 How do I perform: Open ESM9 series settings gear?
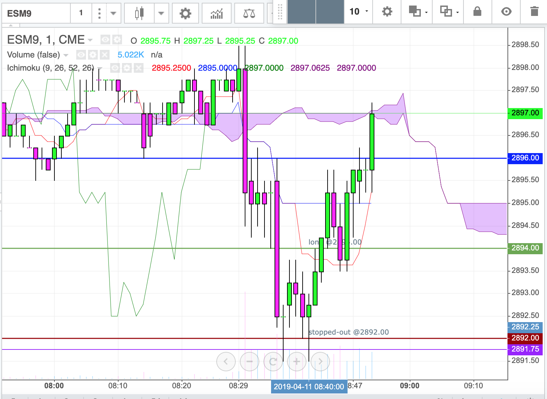117,40
